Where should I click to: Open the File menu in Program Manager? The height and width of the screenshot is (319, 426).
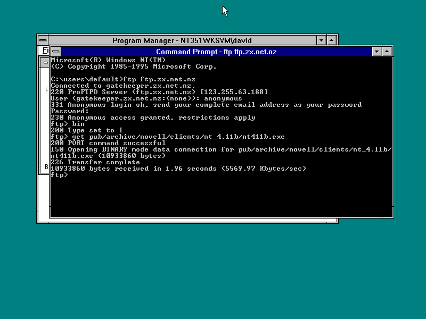tap(45, 50)
